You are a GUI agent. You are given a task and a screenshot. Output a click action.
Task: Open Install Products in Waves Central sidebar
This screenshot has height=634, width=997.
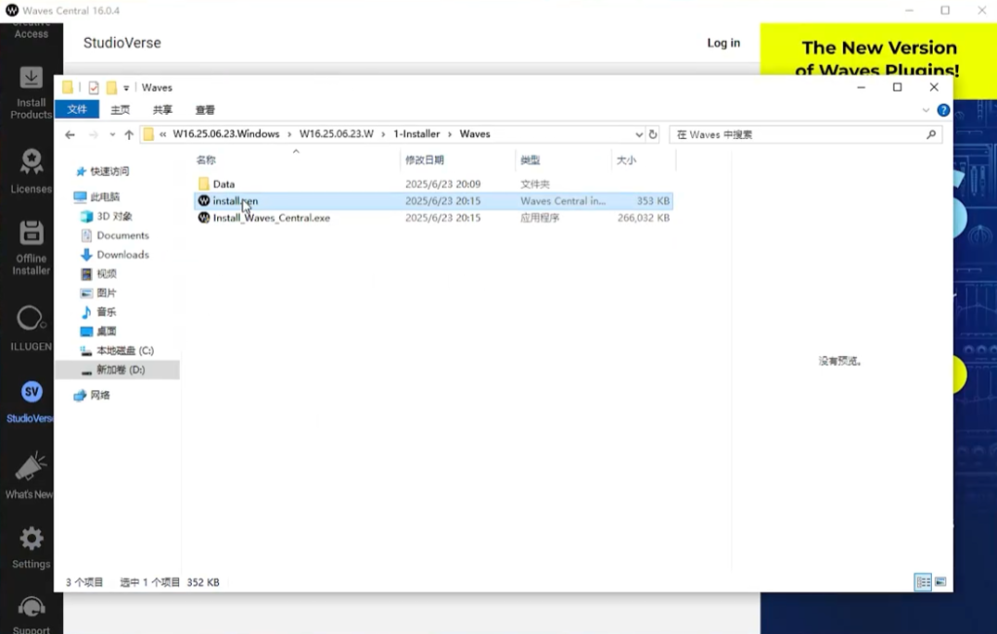(30, 92)
